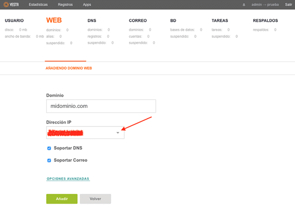Open the CORREO section

(x=138, y=21)
